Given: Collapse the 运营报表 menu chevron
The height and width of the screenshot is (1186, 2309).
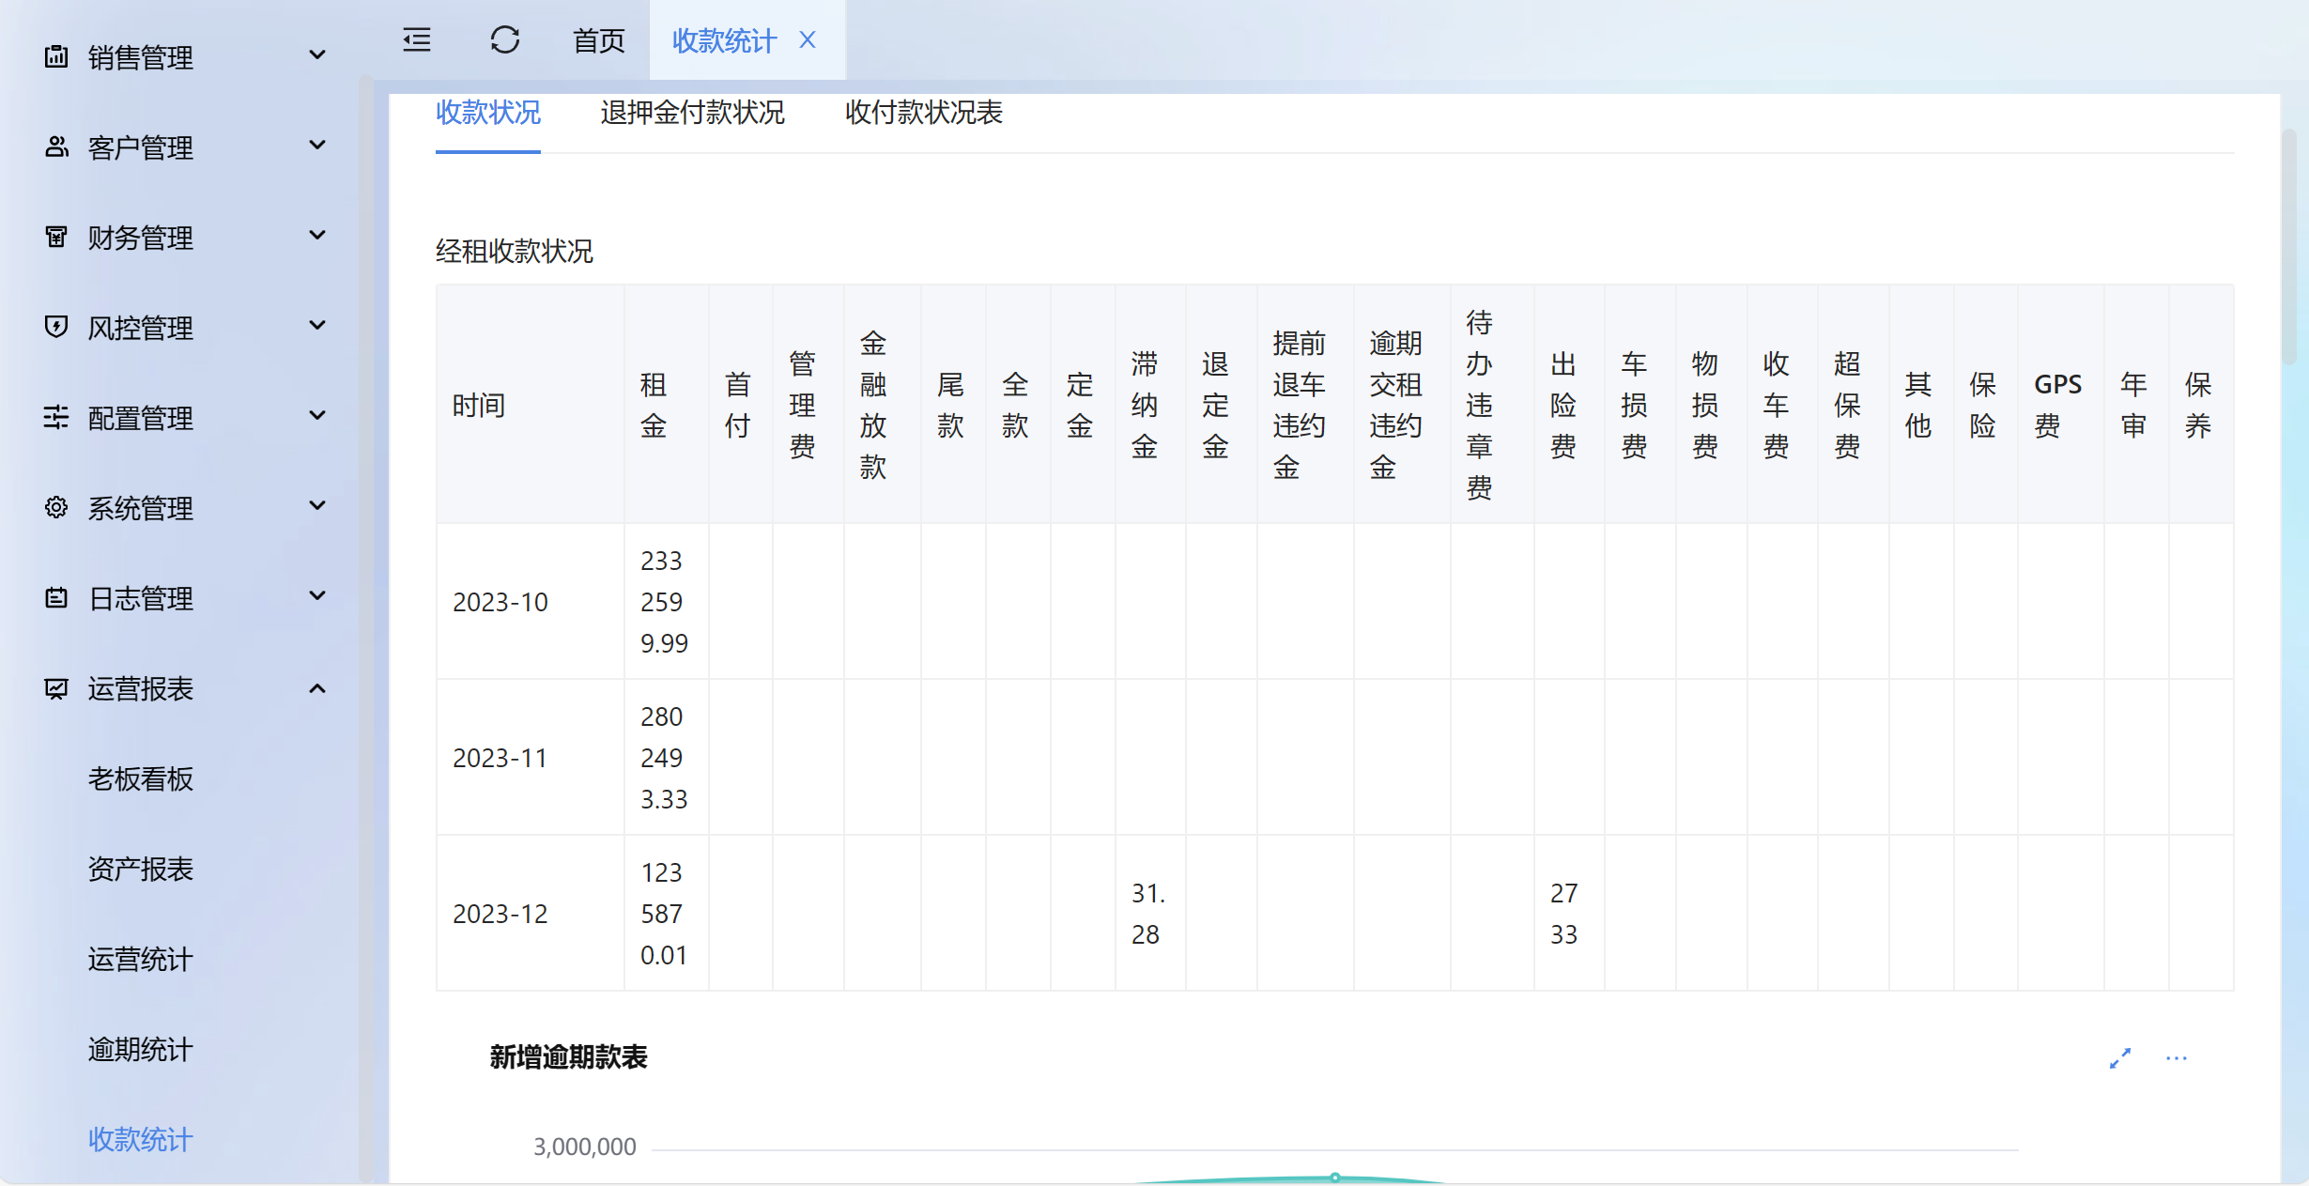Looking at the screenshot, I should (x=317, y=688).
